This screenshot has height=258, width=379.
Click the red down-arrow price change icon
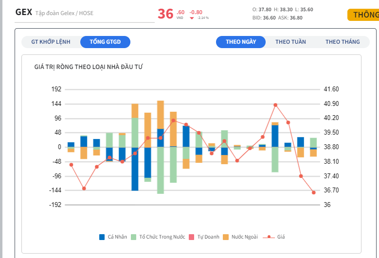(192, 18)
